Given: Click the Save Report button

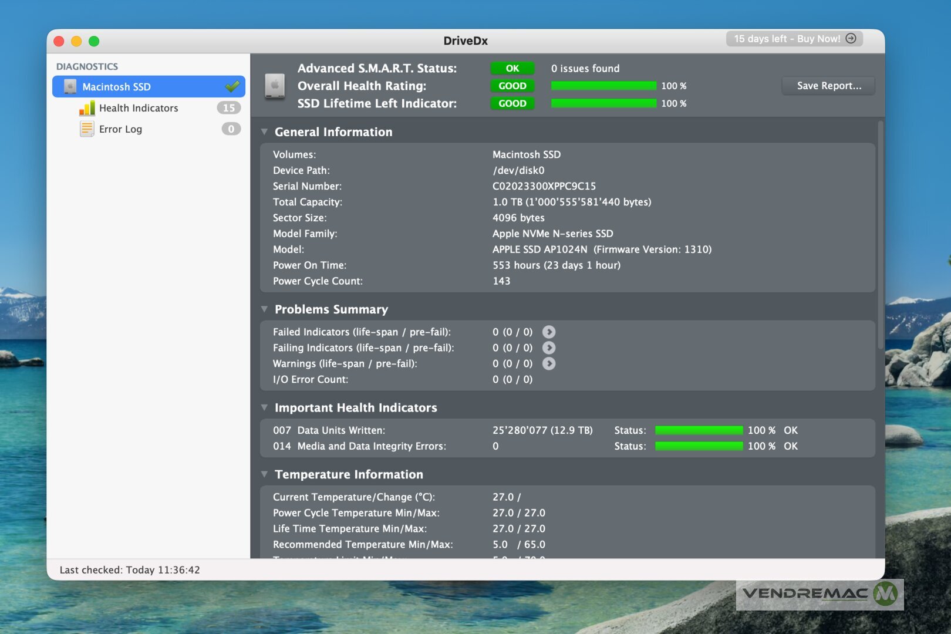Looking at the screenshot, I should 828,86.
